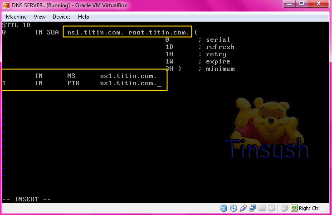The image size is (332, 215).
Task: Open the View menu
Action: (x=39, y=17)
